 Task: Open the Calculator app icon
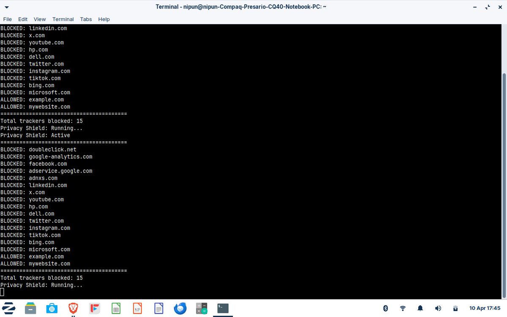(202, 309)
